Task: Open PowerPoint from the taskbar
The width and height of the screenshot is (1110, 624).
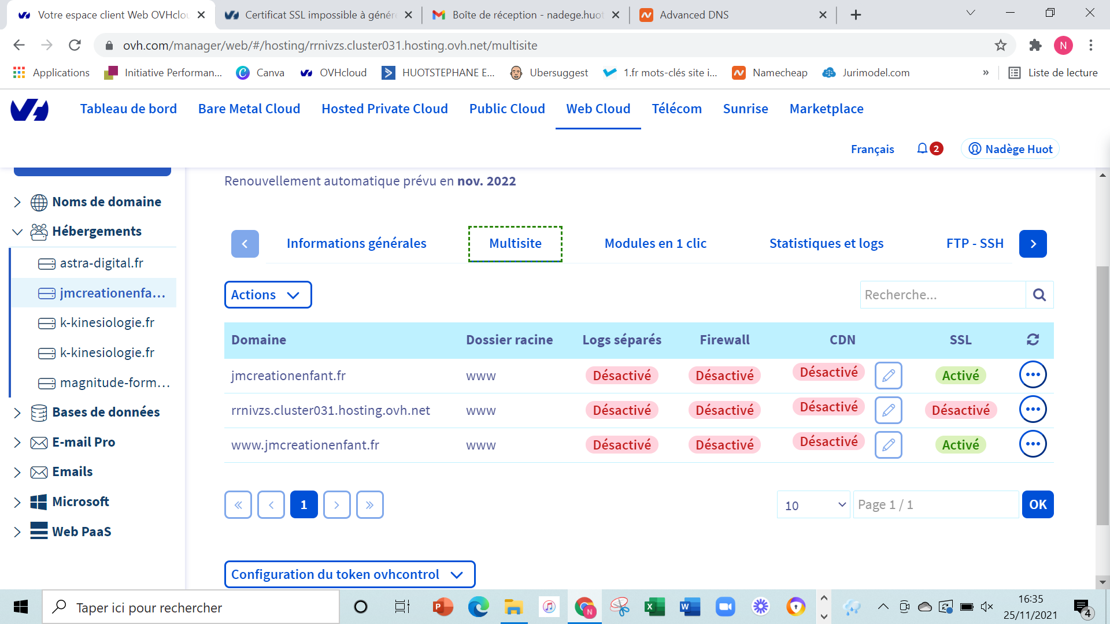Action: (442, 607)
